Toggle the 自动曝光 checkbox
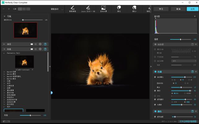This screenshot has height=124, width=199. pyautogui.click(x=155, y=77)
